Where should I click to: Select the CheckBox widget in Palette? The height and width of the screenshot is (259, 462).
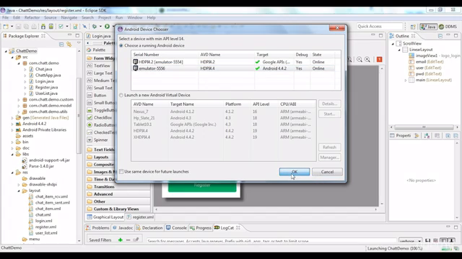pos(100,117)
